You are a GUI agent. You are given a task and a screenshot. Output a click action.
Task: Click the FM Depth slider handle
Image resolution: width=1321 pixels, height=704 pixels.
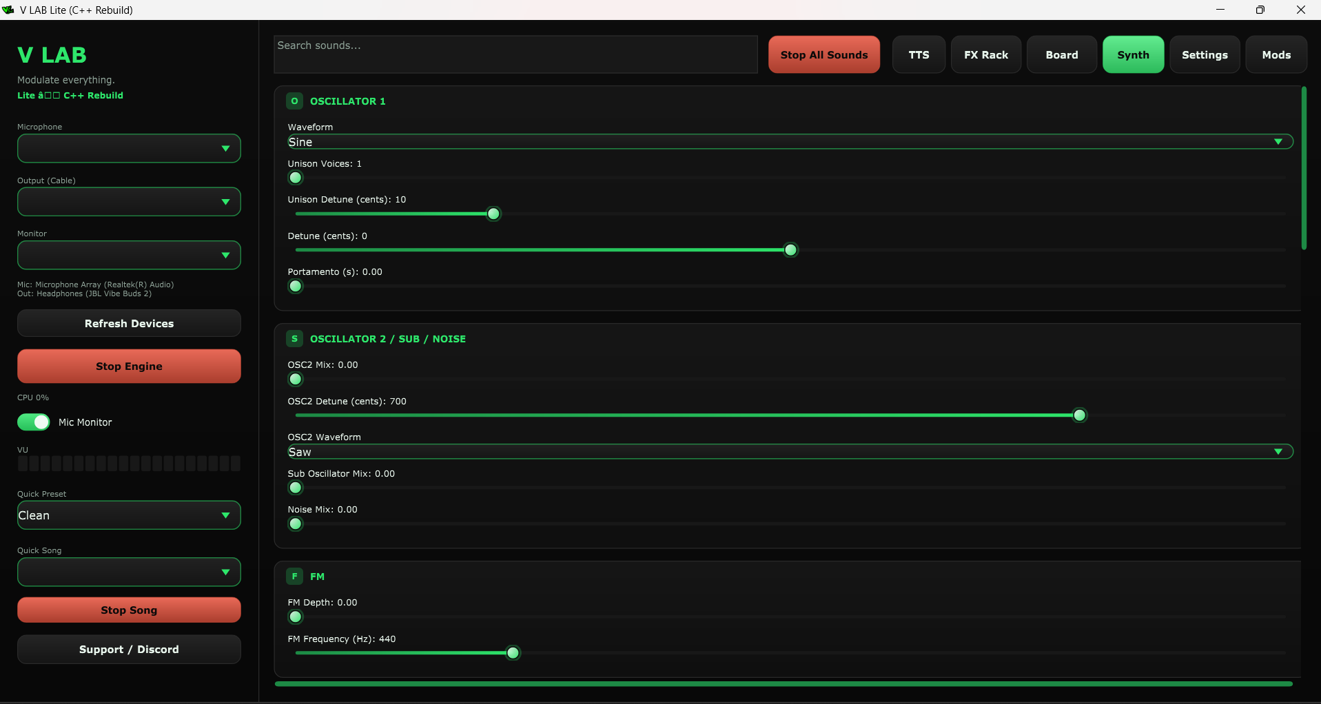pos(296,617)
